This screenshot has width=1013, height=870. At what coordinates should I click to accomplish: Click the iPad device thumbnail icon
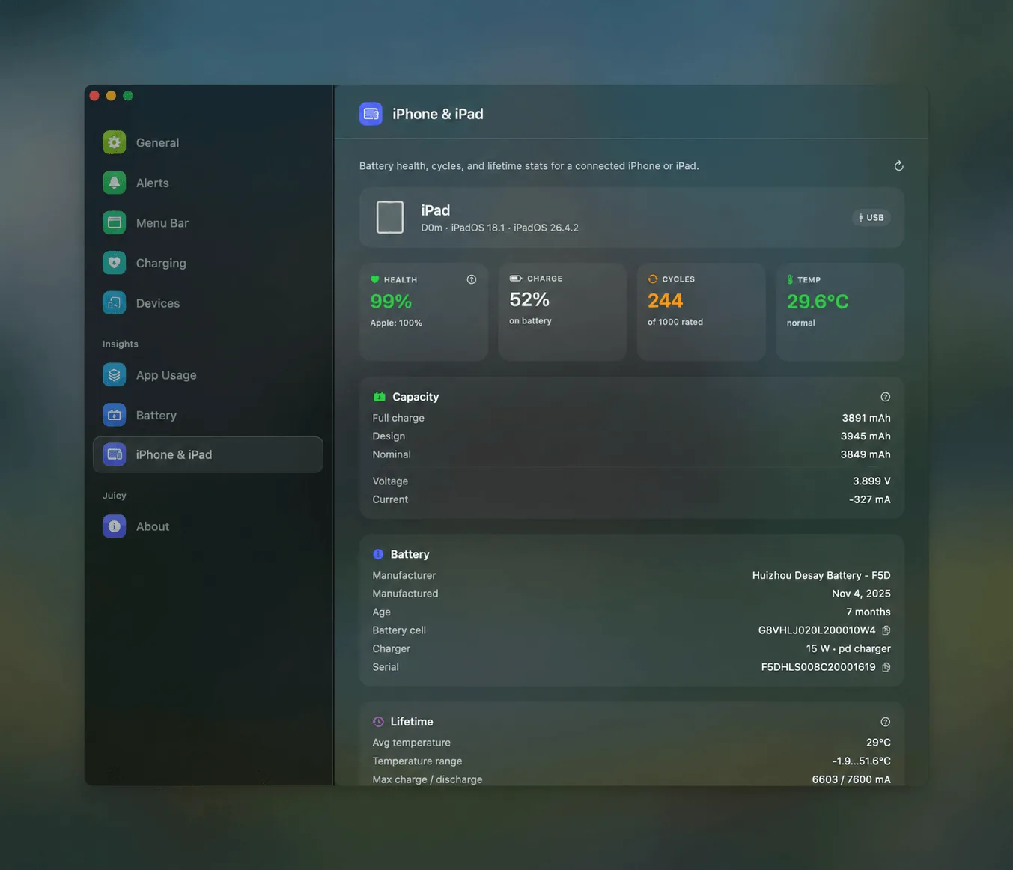point(389,217)
